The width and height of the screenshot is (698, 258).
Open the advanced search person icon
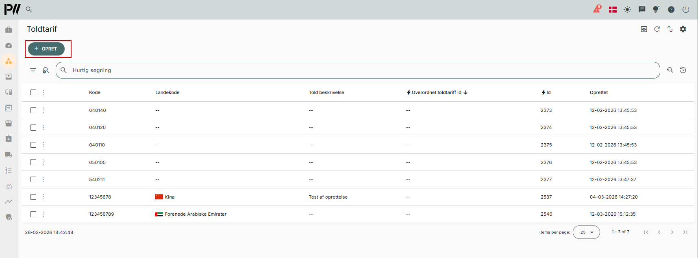click(46, 70)
